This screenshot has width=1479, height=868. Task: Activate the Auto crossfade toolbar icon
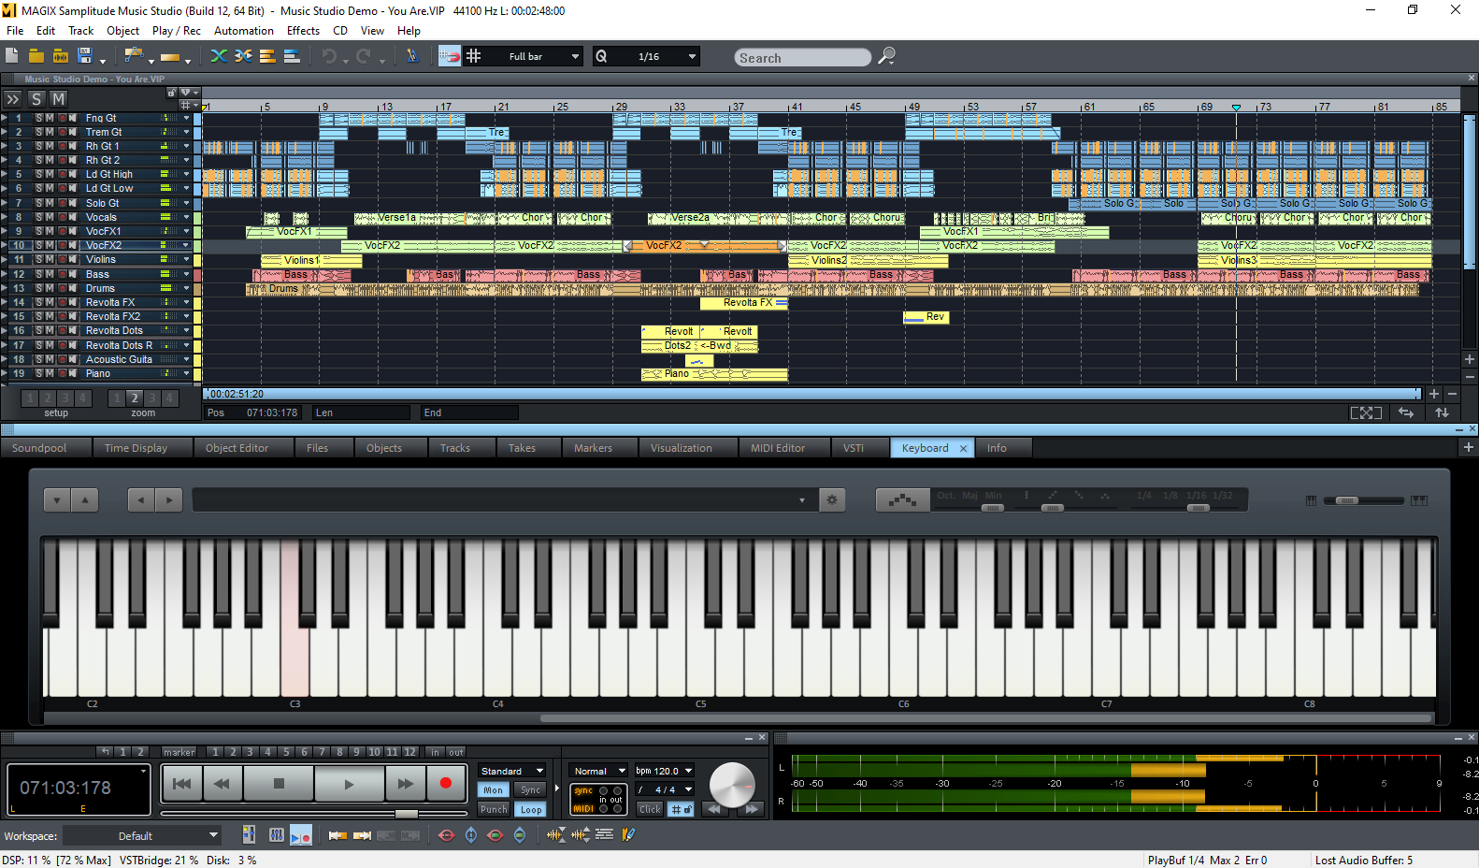tap(219, 56)
